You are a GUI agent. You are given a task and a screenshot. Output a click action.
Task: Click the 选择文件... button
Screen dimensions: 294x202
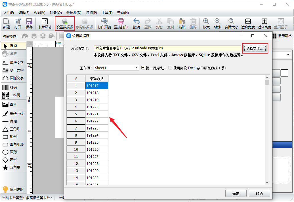(255, 48)
